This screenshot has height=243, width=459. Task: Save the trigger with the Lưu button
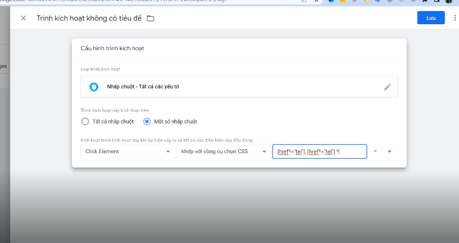click(x=431, y=18)
